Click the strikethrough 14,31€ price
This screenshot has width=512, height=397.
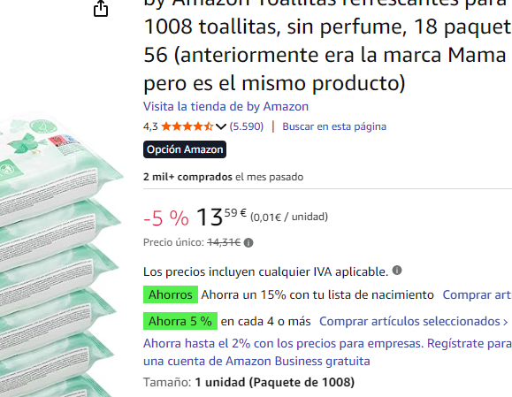pyautogui.click(x=224, y=242)
